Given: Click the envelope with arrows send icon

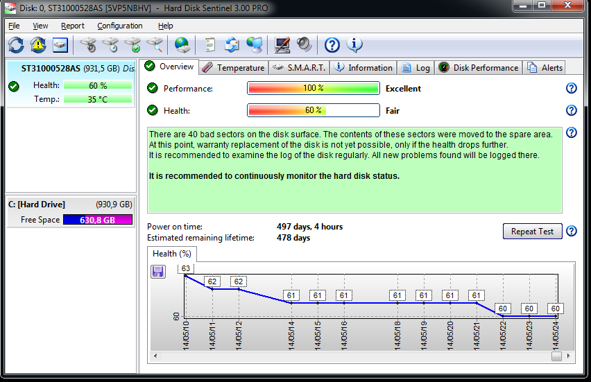Looking at the screenshot, I should (232, 45).
